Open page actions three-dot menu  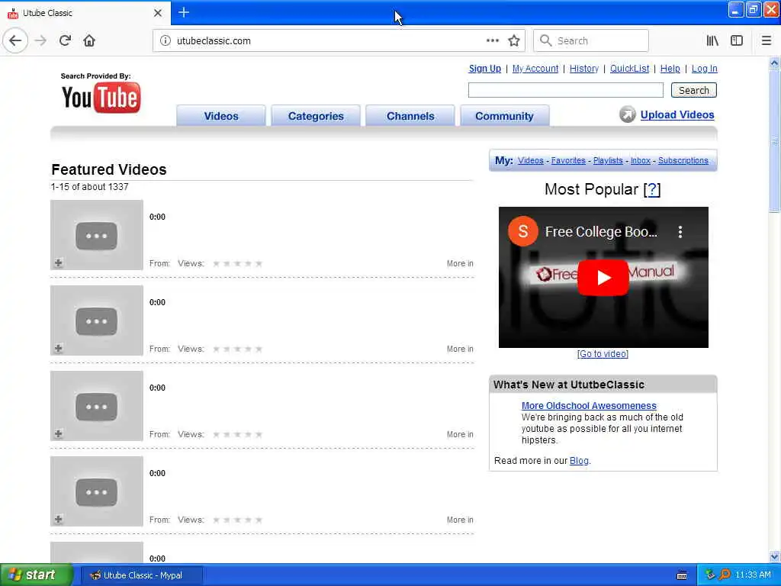tap(492, 41)
